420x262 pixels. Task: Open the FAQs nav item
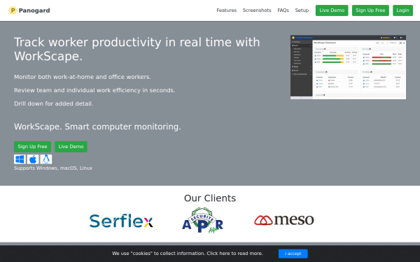pyautogui.click(x=283, y=10)
